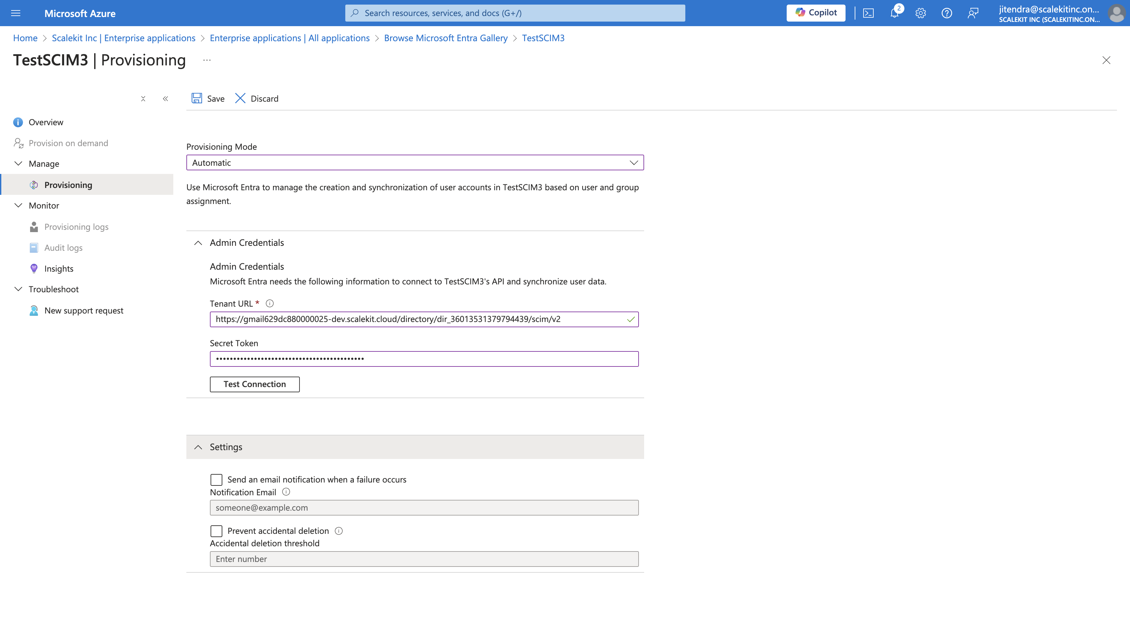Open the Provisioning Mode dropdown
Image resolution: width=1130 pixels, height=627 pixels.
pos(415,163)
